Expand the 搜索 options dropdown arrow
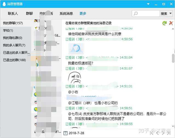The image size is (175, 138). coord(171,13)
